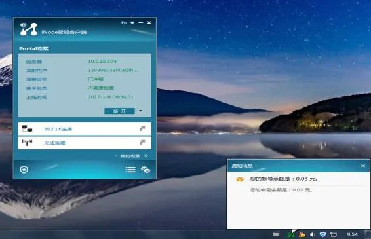The image size is (371, 239).
Task: Open the bold account balance message
Action: coord(284,179)
